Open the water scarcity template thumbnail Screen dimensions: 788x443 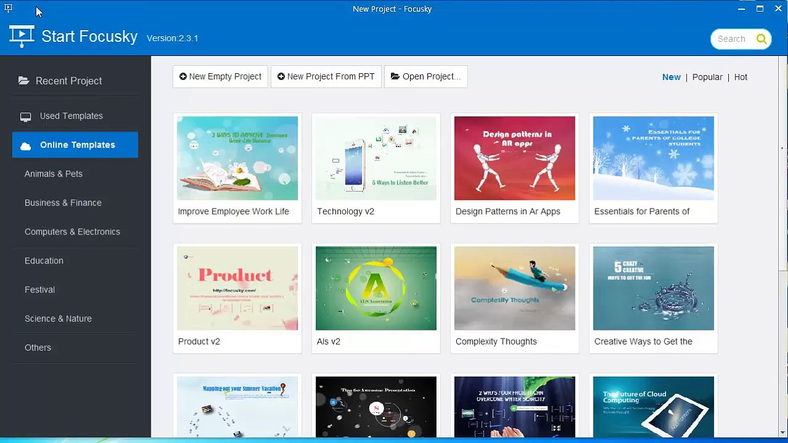pos(515,407)
